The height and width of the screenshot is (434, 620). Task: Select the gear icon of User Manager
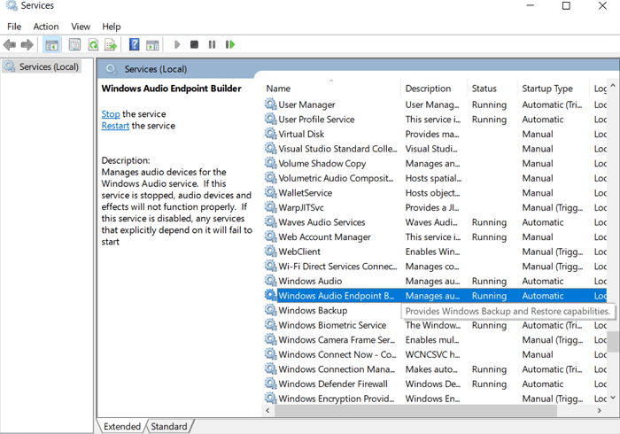click(270, 105)
